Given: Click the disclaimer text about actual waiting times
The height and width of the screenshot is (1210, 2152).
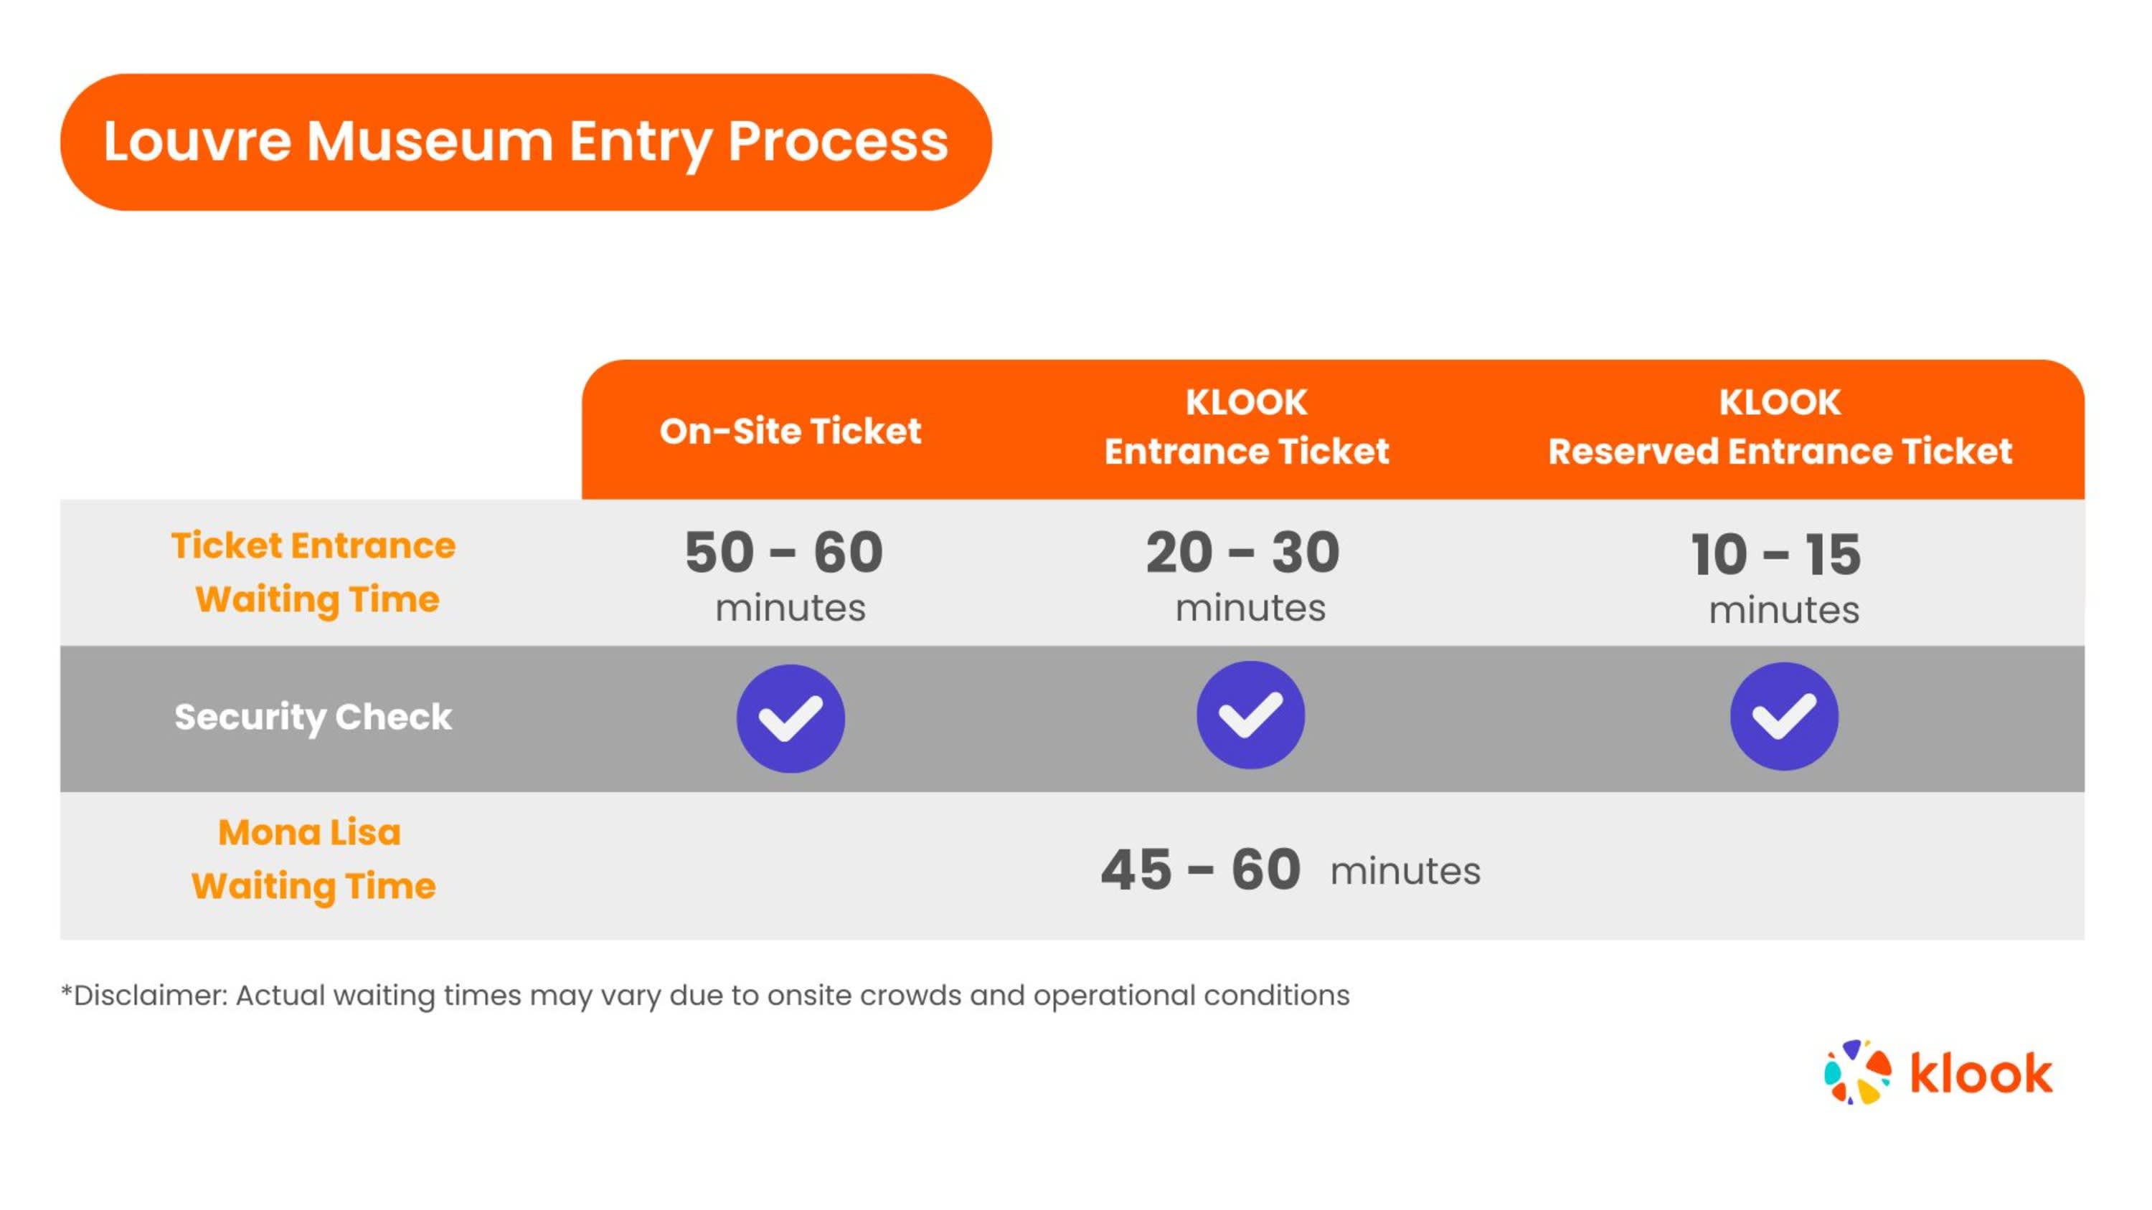Looking at the screenshot, I should click(705, 996).
